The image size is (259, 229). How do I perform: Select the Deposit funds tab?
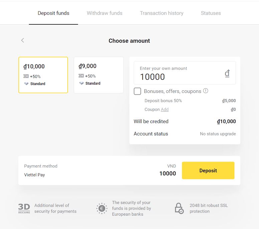(53, 13)
